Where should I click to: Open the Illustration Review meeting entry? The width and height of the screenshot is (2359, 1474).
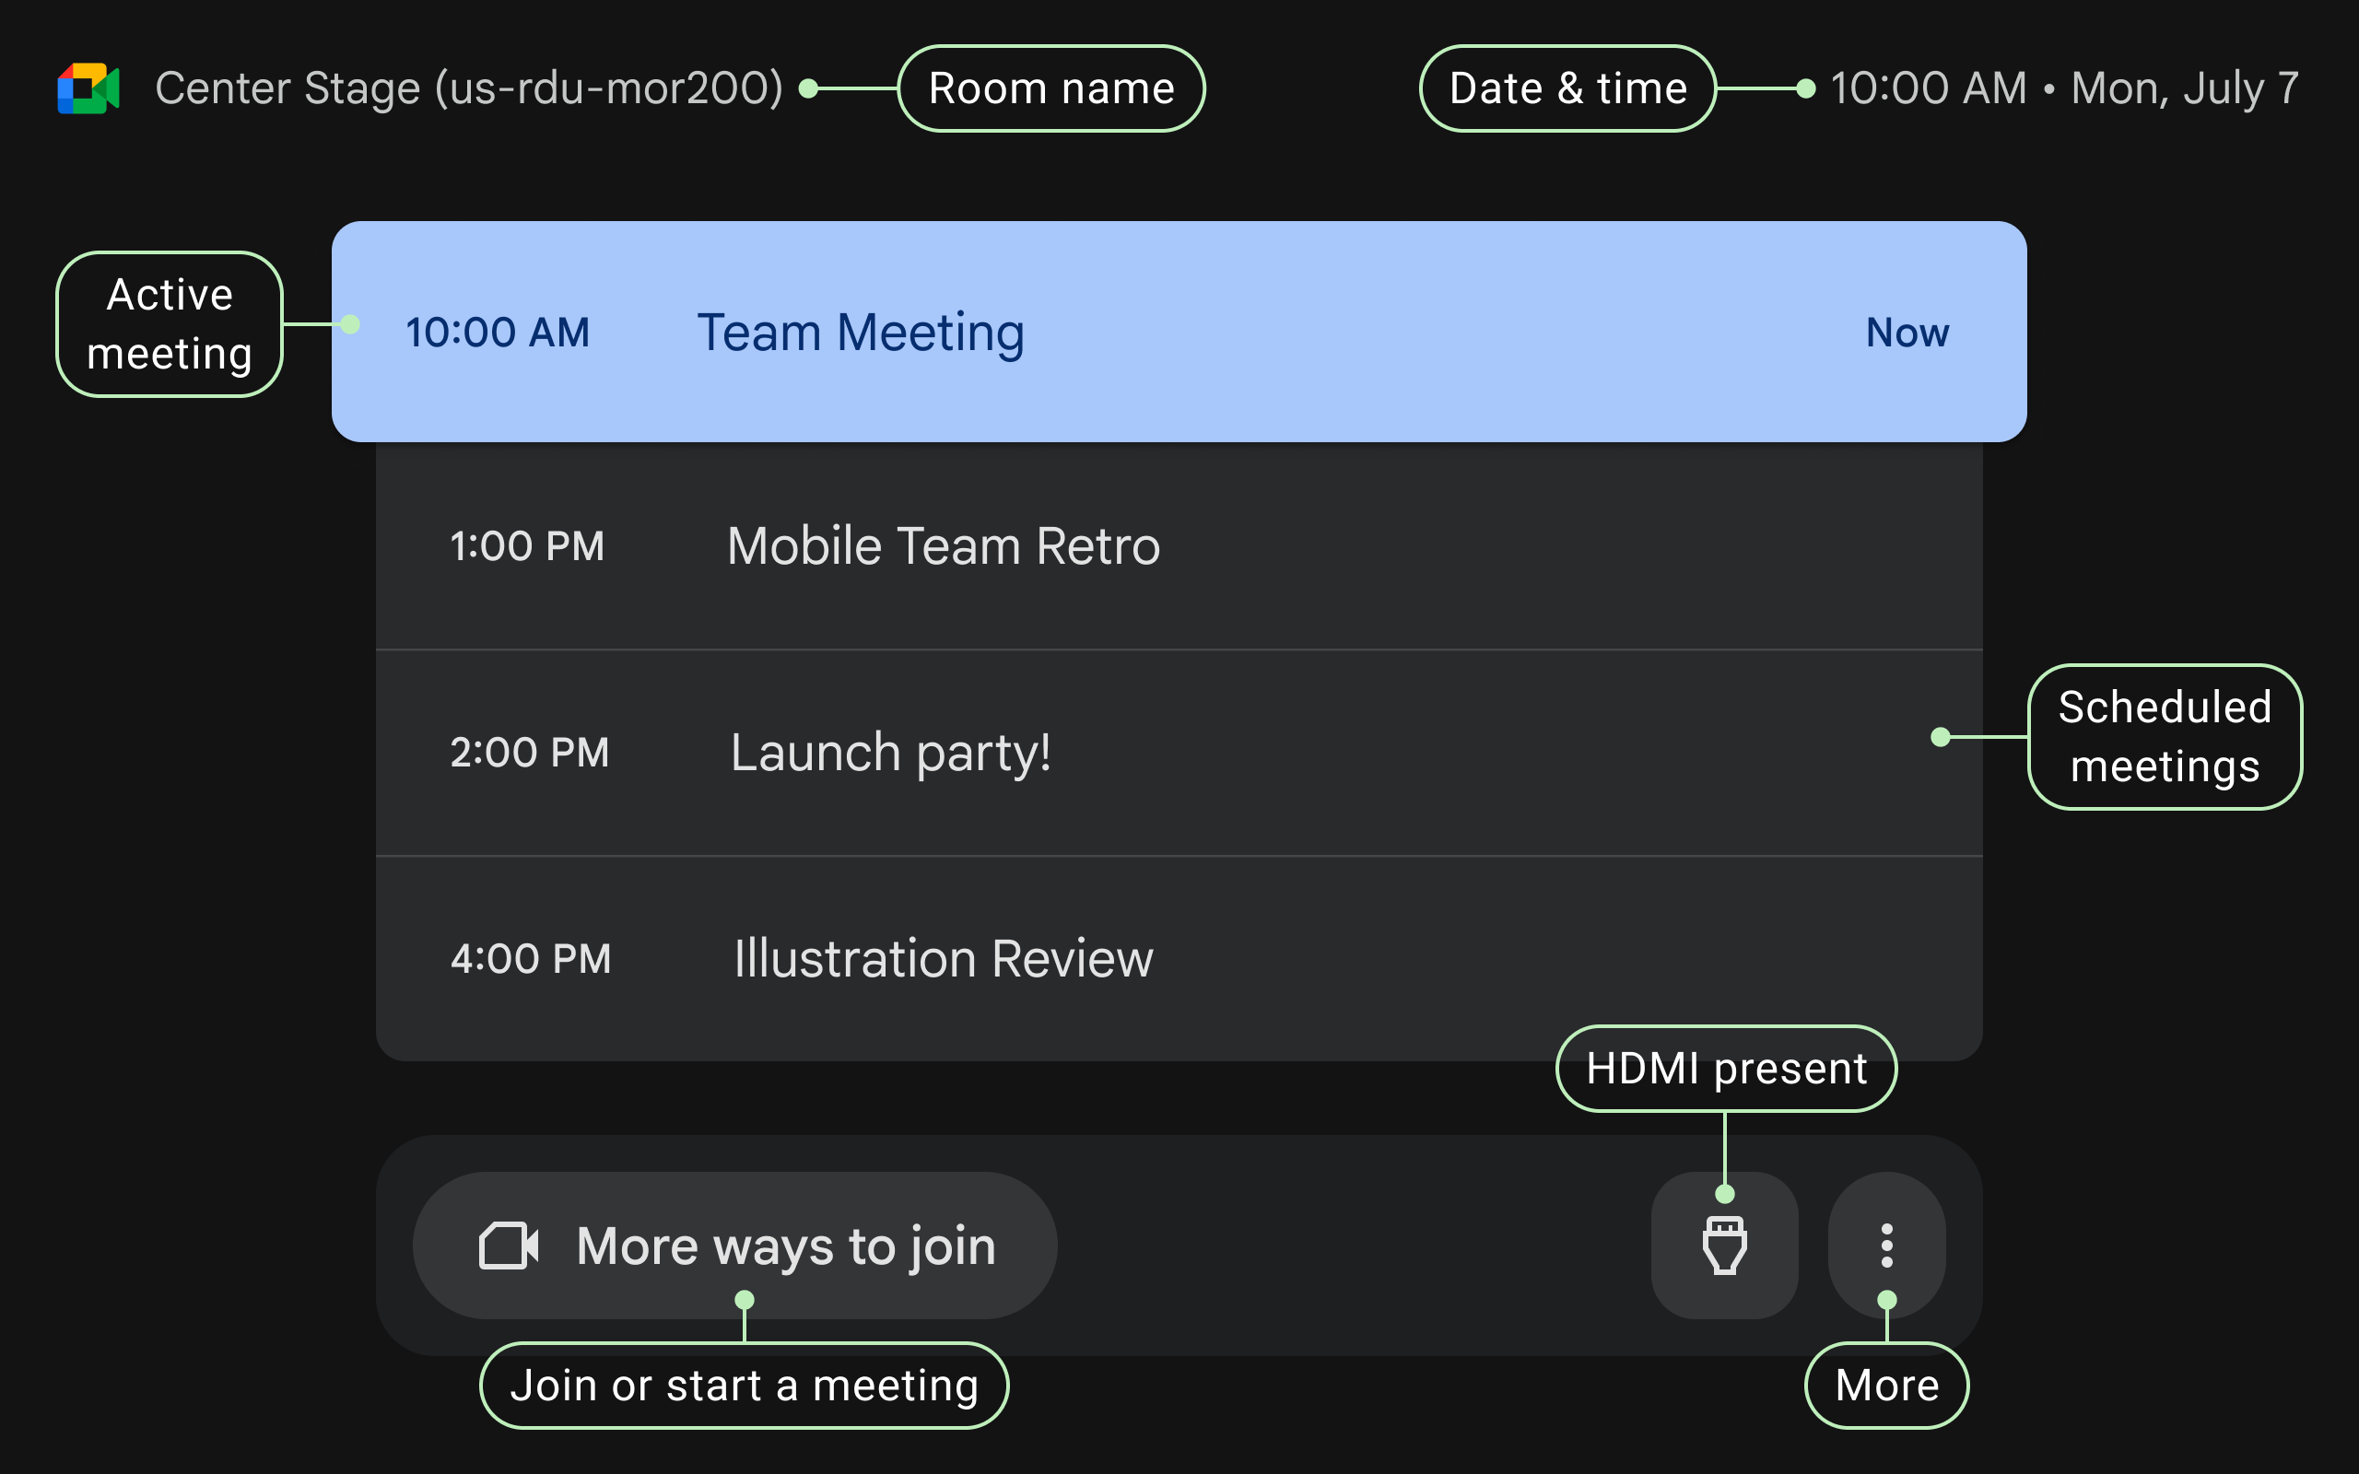point(943,957)
